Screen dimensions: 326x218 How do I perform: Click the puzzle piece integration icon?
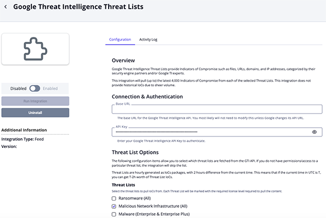click(35, 49)
